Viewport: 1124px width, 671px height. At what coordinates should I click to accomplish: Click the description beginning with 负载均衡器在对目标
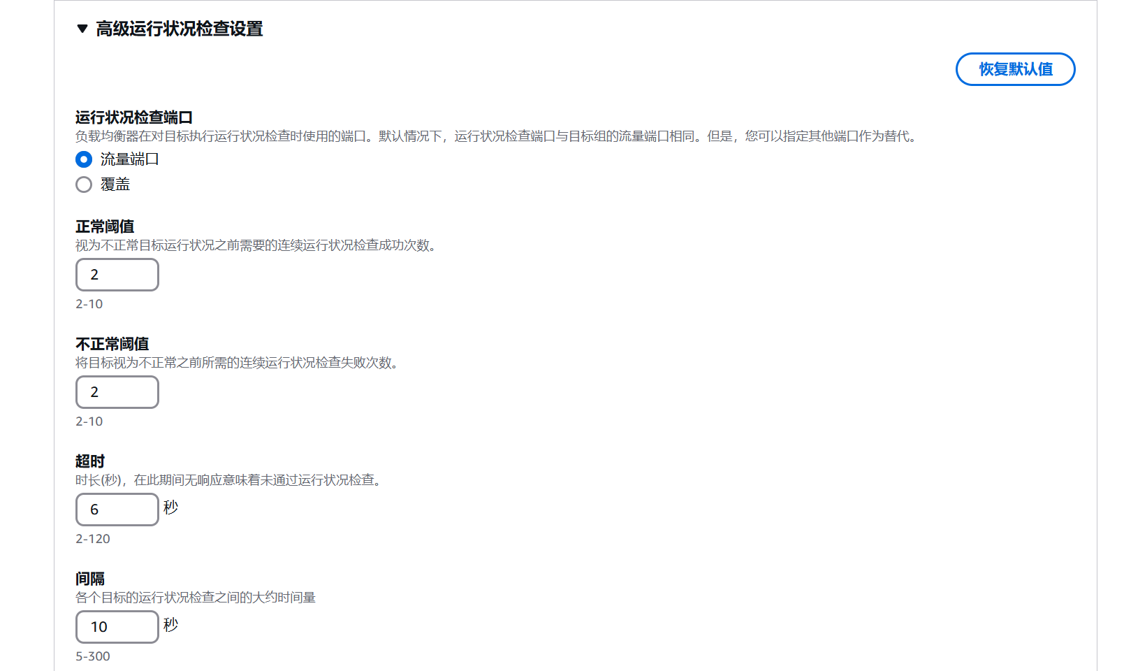click(x=498, y=136)
